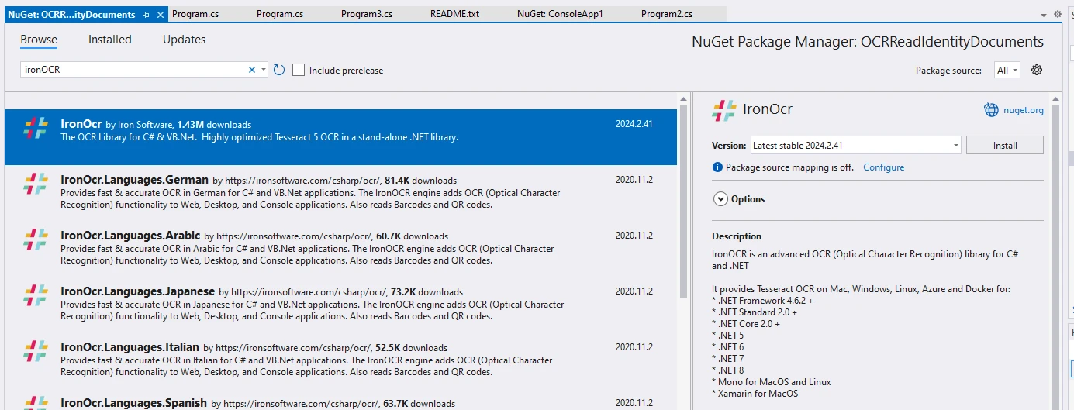Open NuGet package source settings gear
This screenshot has width=1074, height=410.
click(x=1037, y=70)
